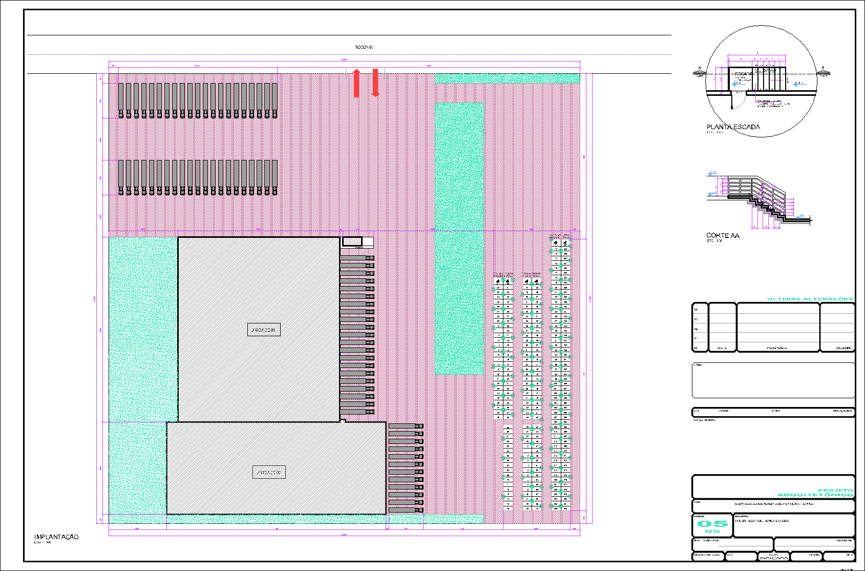Click the red downward exit arrow
Screen dimensions: 865x571
pyautogui.click(x=375, y=83)
